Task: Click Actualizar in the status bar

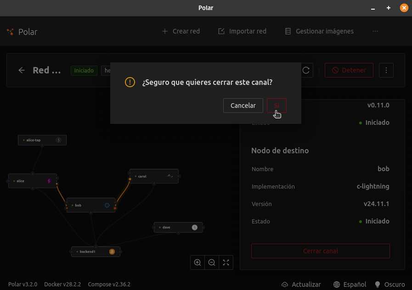Action: [x=301, y=284]
